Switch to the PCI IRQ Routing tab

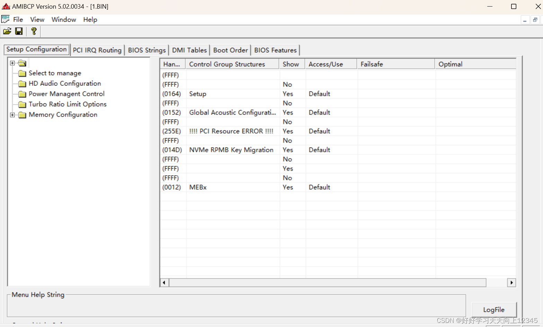point(97,50)
